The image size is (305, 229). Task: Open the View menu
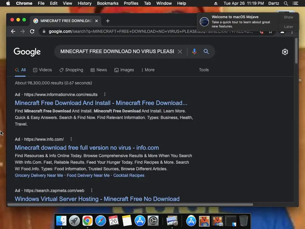click(68, 3)
